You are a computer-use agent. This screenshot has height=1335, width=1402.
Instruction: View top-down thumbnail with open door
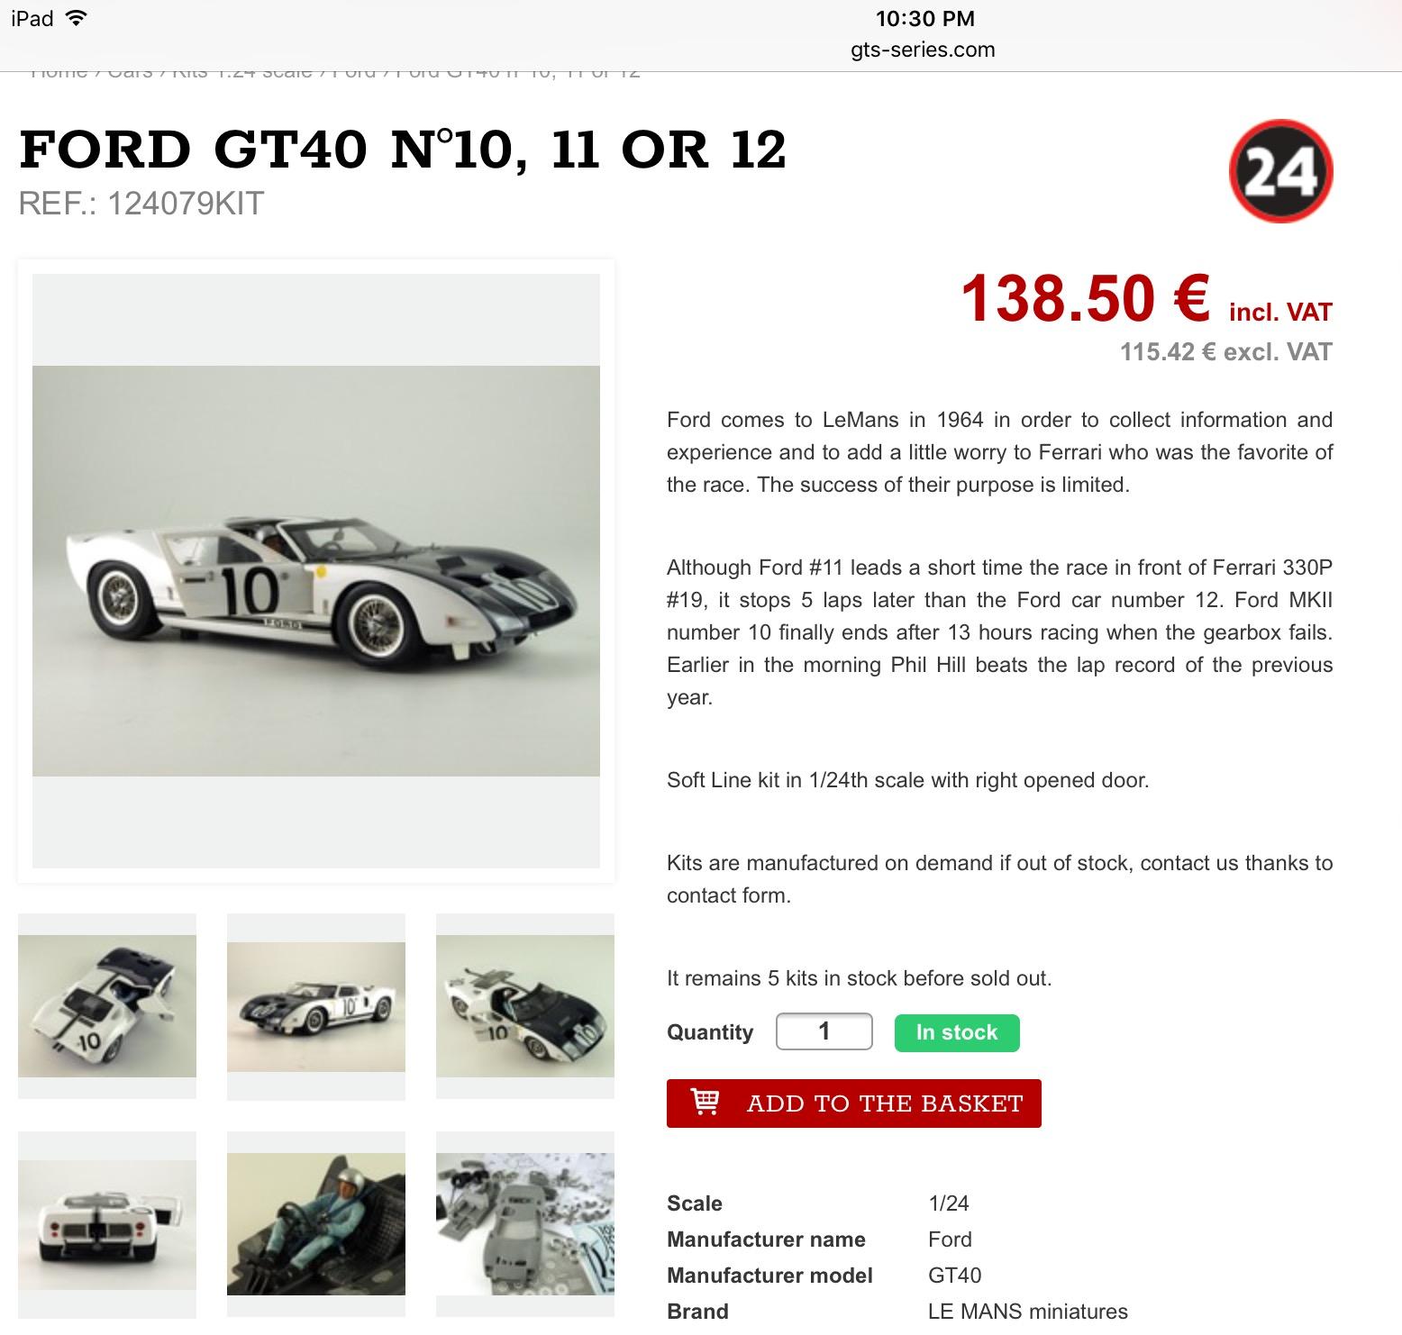tap(107, 1006)
